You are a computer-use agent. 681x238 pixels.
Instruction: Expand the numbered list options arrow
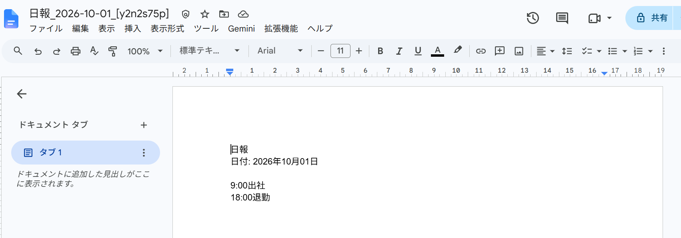650,51
